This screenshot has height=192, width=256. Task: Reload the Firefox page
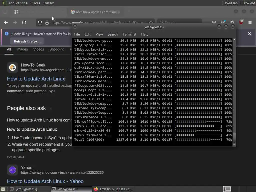pyautogui.click(x=24, y=22)
